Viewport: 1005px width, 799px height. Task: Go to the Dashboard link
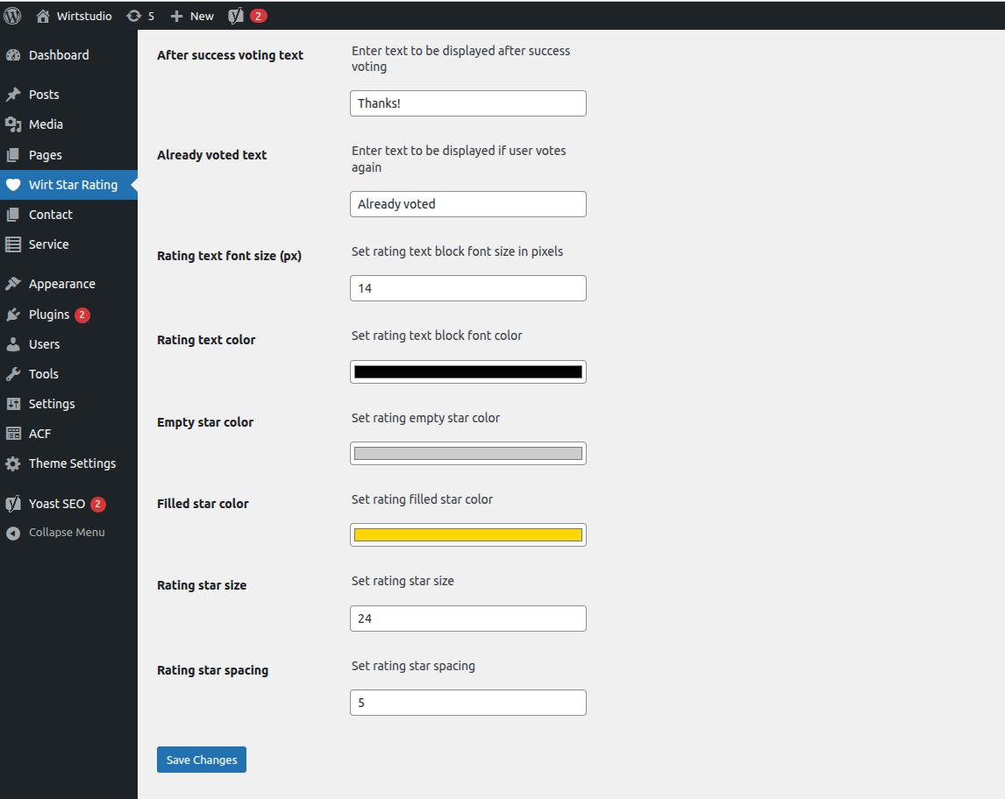coord(60,54)
